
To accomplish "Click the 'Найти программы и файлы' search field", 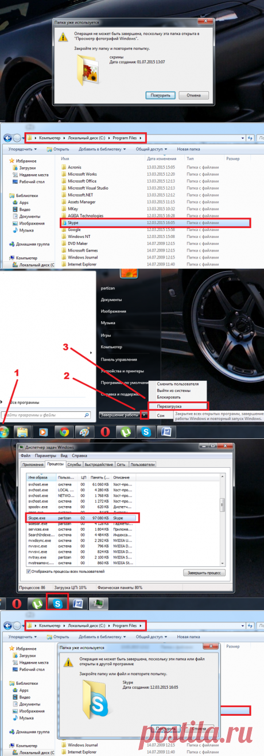I will (47, 414).
